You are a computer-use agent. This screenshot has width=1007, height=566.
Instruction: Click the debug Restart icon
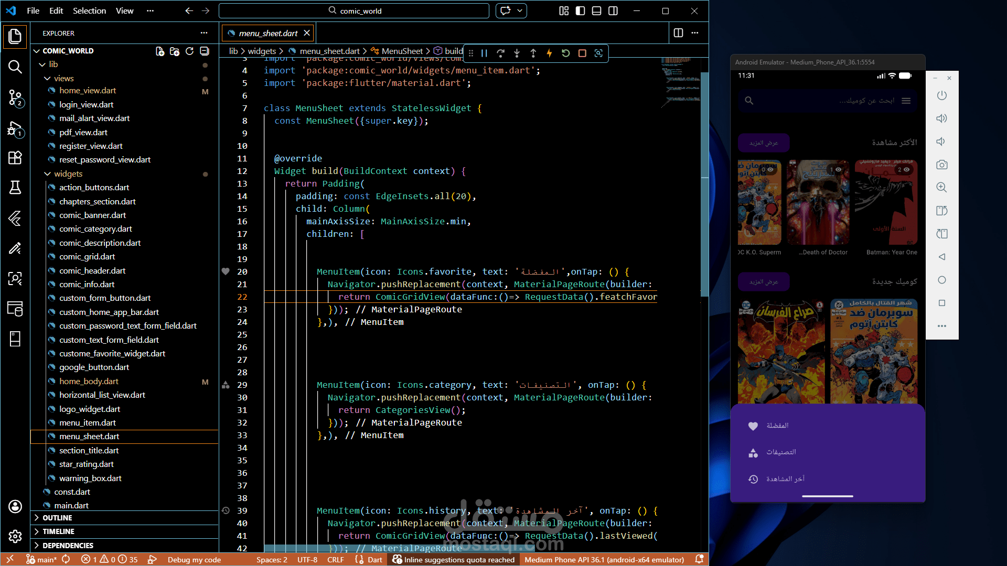(x=565, y=53)
